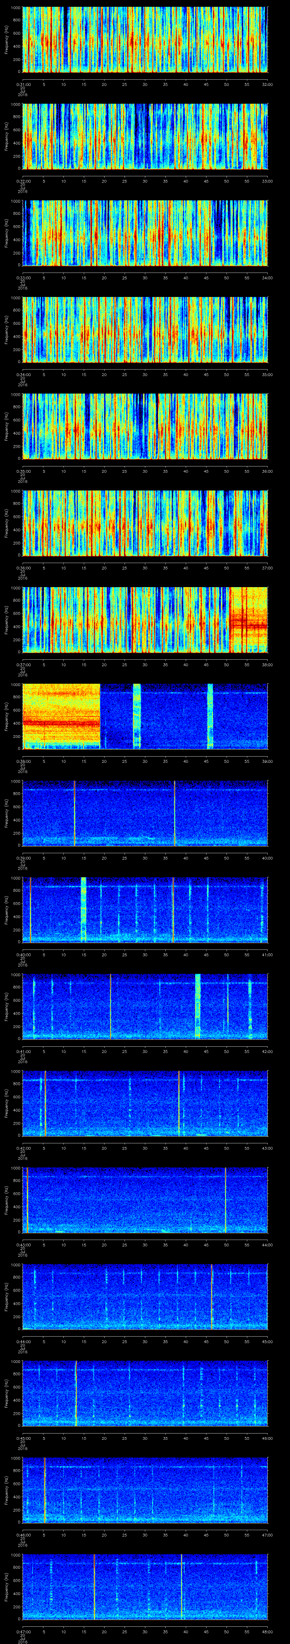This screenshot has width=290, height=1644.
Task: Select the spectrogram panel starting at 0:41:00
Action: [145, 1006]
